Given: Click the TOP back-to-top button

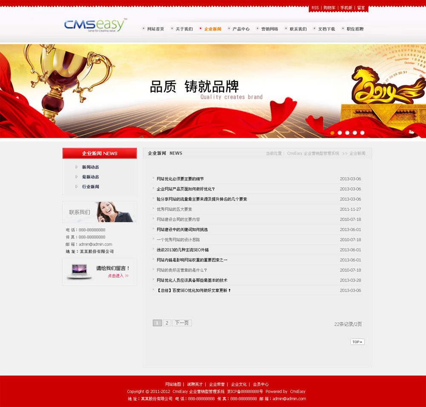Looking at the screenshot, I should coord(357,342).
